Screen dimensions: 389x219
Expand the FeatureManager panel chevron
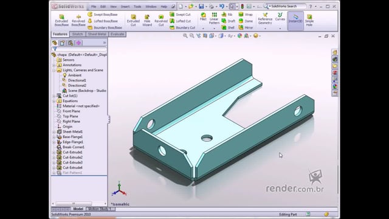point(105,43)
